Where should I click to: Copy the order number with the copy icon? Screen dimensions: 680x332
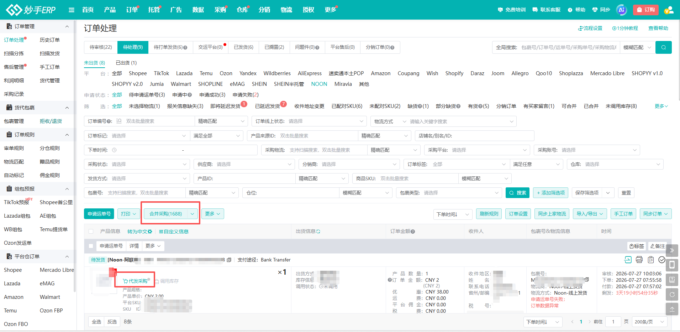[229, 260]
